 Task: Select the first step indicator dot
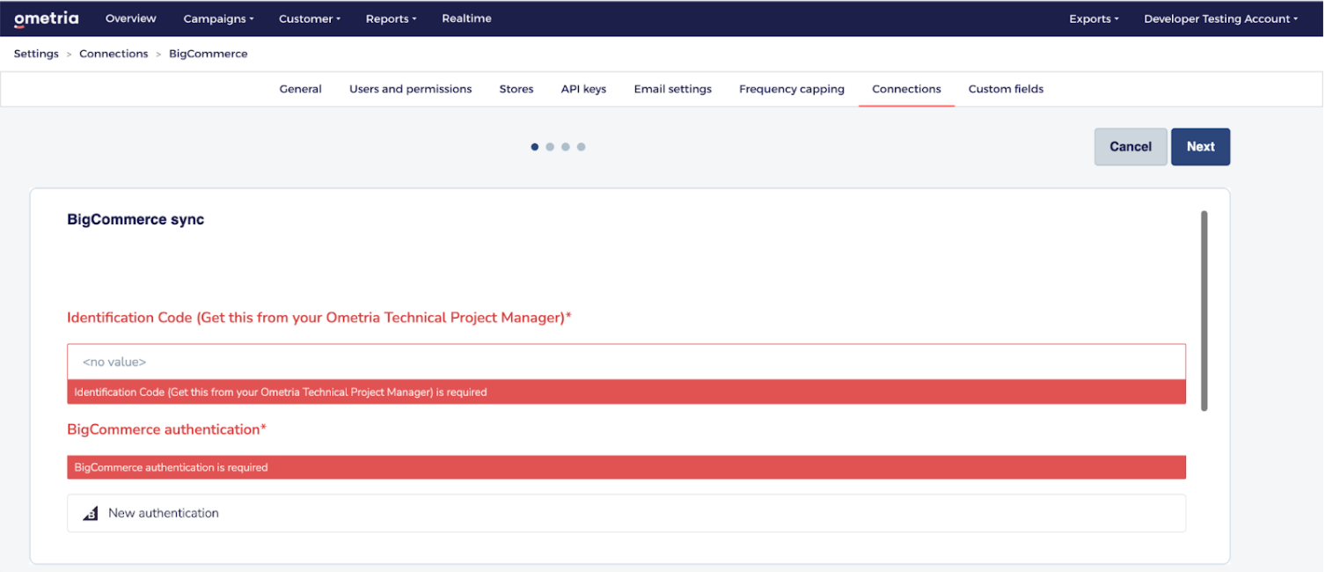[535, 147]
